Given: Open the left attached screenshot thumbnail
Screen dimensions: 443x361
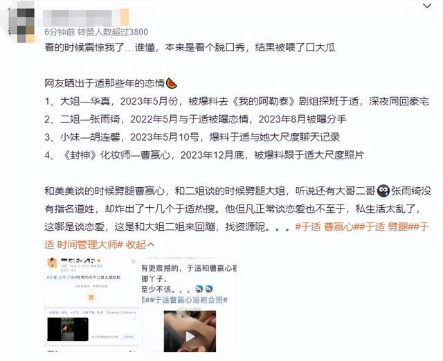Looking at the screenshot, I should pos(91,304).
